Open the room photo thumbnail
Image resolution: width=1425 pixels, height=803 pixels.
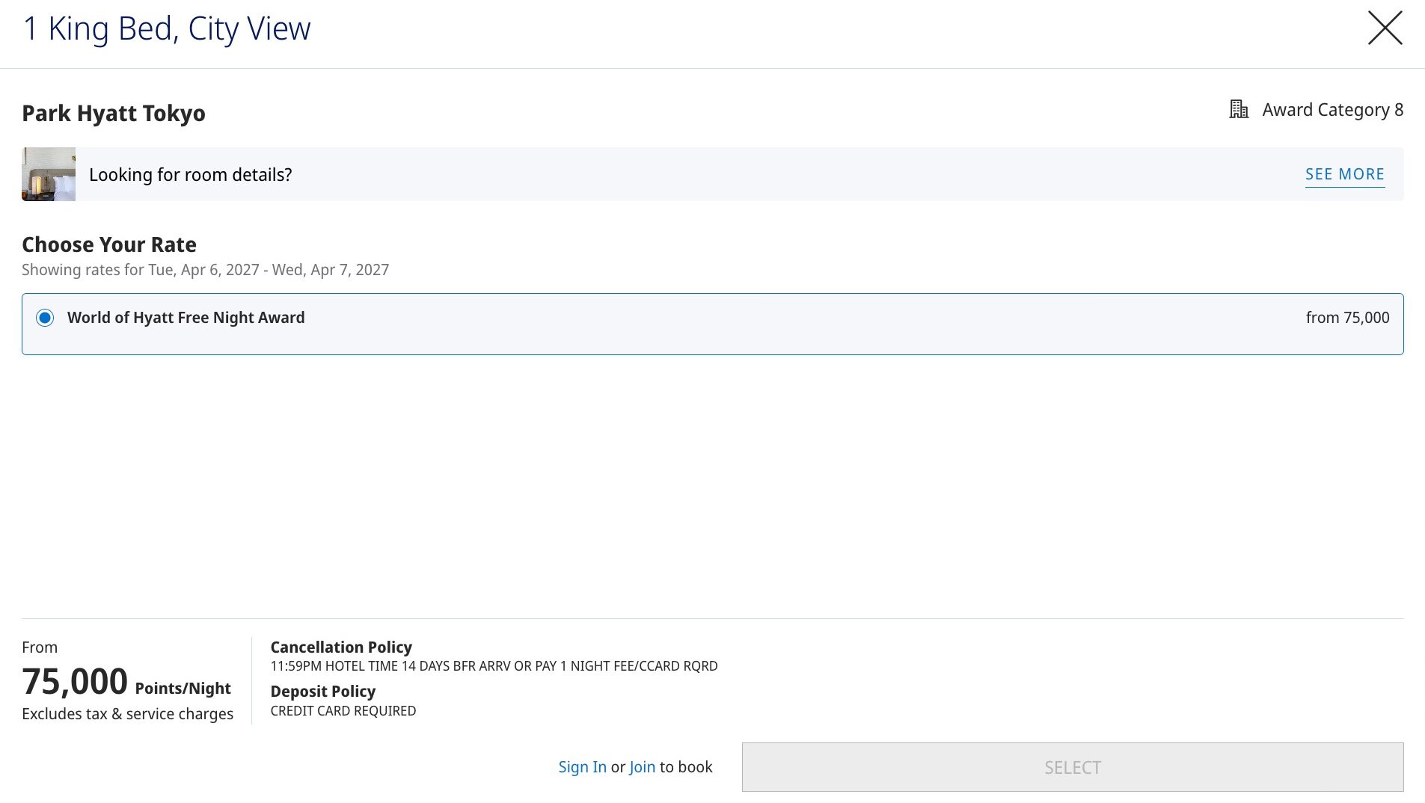[49, 174]
